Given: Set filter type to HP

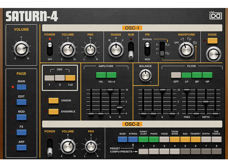Looking at the screenshot, I should (x=207, y=75).
